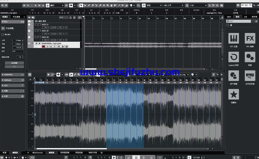Select the hand Comp tool
Viewport: 259px width, 159px height.
[112, 5]
